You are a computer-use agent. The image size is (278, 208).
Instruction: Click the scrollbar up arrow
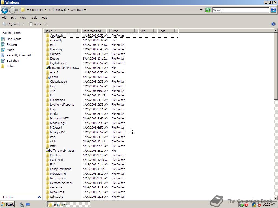276,31
